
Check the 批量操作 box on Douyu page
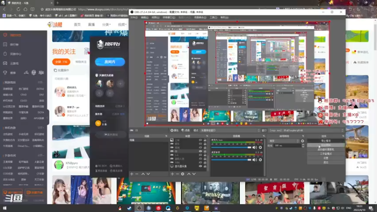tap(55, 70)
